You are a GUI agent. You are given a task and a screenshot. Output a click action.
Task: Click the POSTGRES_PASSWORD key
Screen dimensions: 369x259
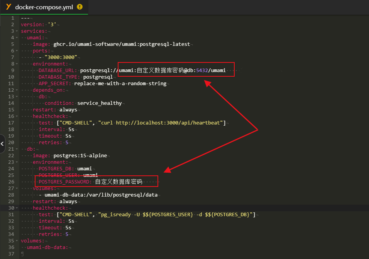pyautogui.click(x=65, y=182)
